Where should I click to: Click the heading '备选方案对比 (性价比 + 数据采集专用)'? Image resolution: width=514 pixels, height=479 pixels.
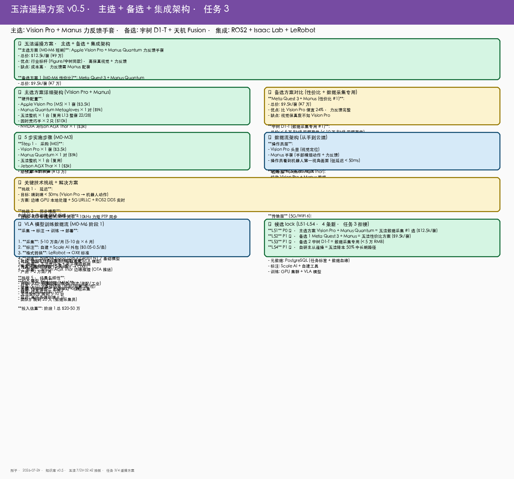pos(316,92)
